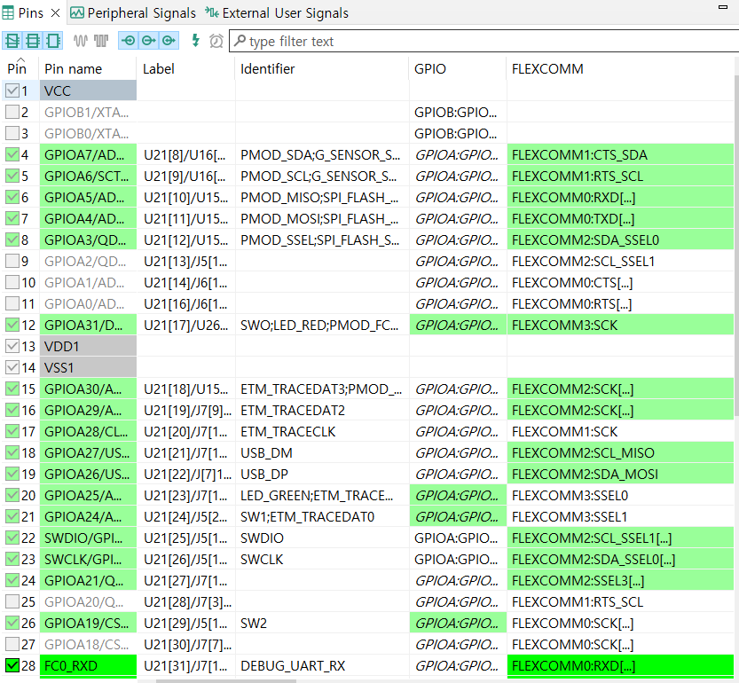The height and width of the screenshot is (683, 739).
Task: Open the Peripheral Signals tab
Action: pyautogui.click(x=133, y=12)
